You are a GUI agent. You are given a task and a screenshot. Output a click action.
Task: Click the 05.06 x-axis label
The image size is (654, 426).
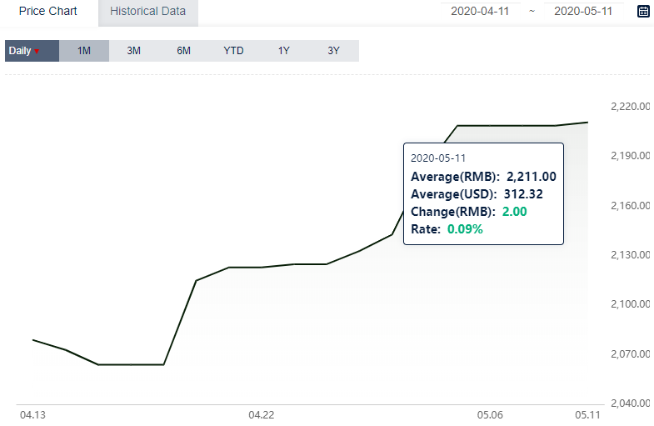coord(490,415)
